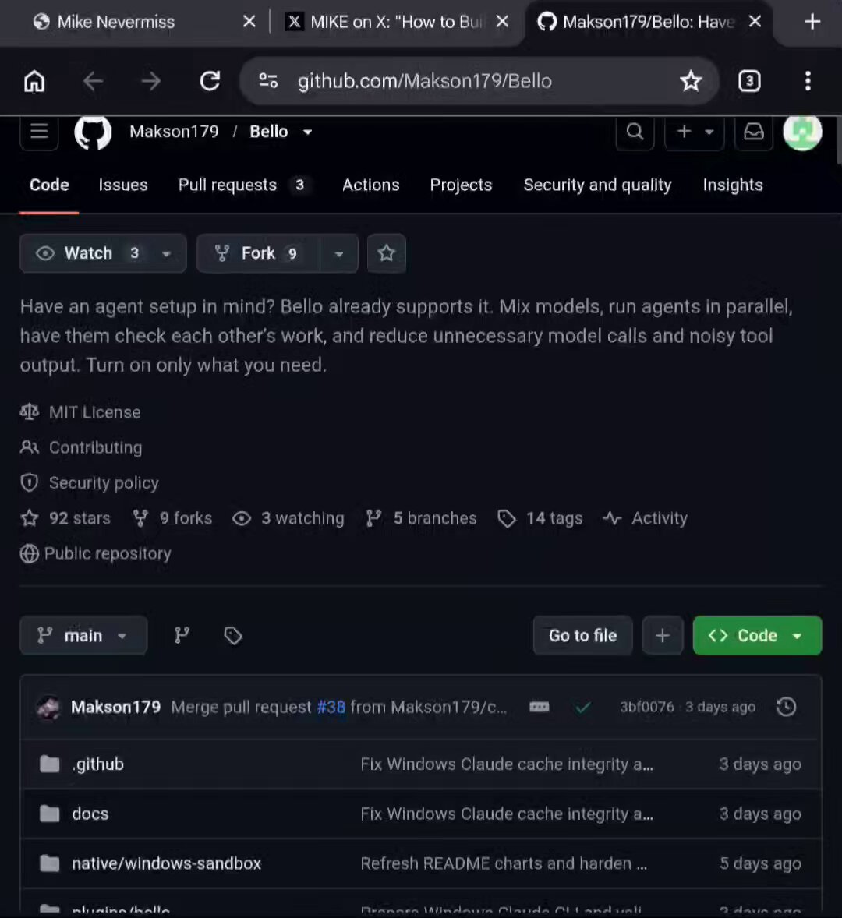Open the green Code dropdown

[x=757, y=635]
